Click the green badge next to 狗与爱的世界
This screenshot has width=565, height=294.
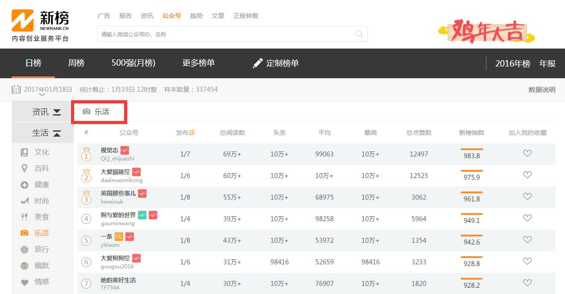tap(142, 215)
